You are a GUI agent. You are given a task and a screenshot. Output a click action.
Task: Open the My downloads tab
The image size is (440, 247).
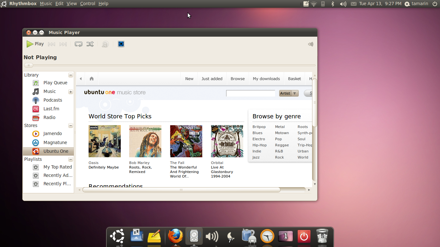[266, 79]
